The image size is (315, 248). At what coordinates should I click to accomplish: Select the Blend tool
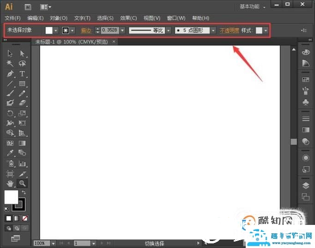coord(22,153)
